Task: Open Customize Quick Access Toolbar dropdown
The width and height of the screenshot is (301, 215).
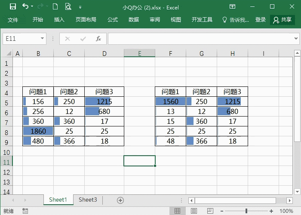Action: (x=80, y=7)
